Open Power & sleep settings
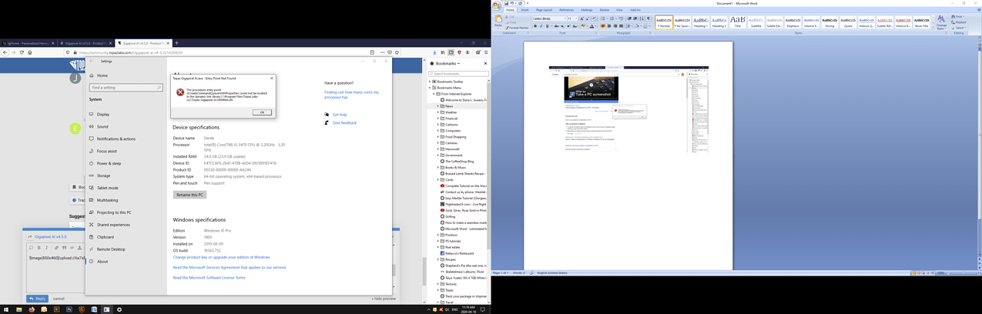The width and height of the screenshot is (982, 314). 109,163
